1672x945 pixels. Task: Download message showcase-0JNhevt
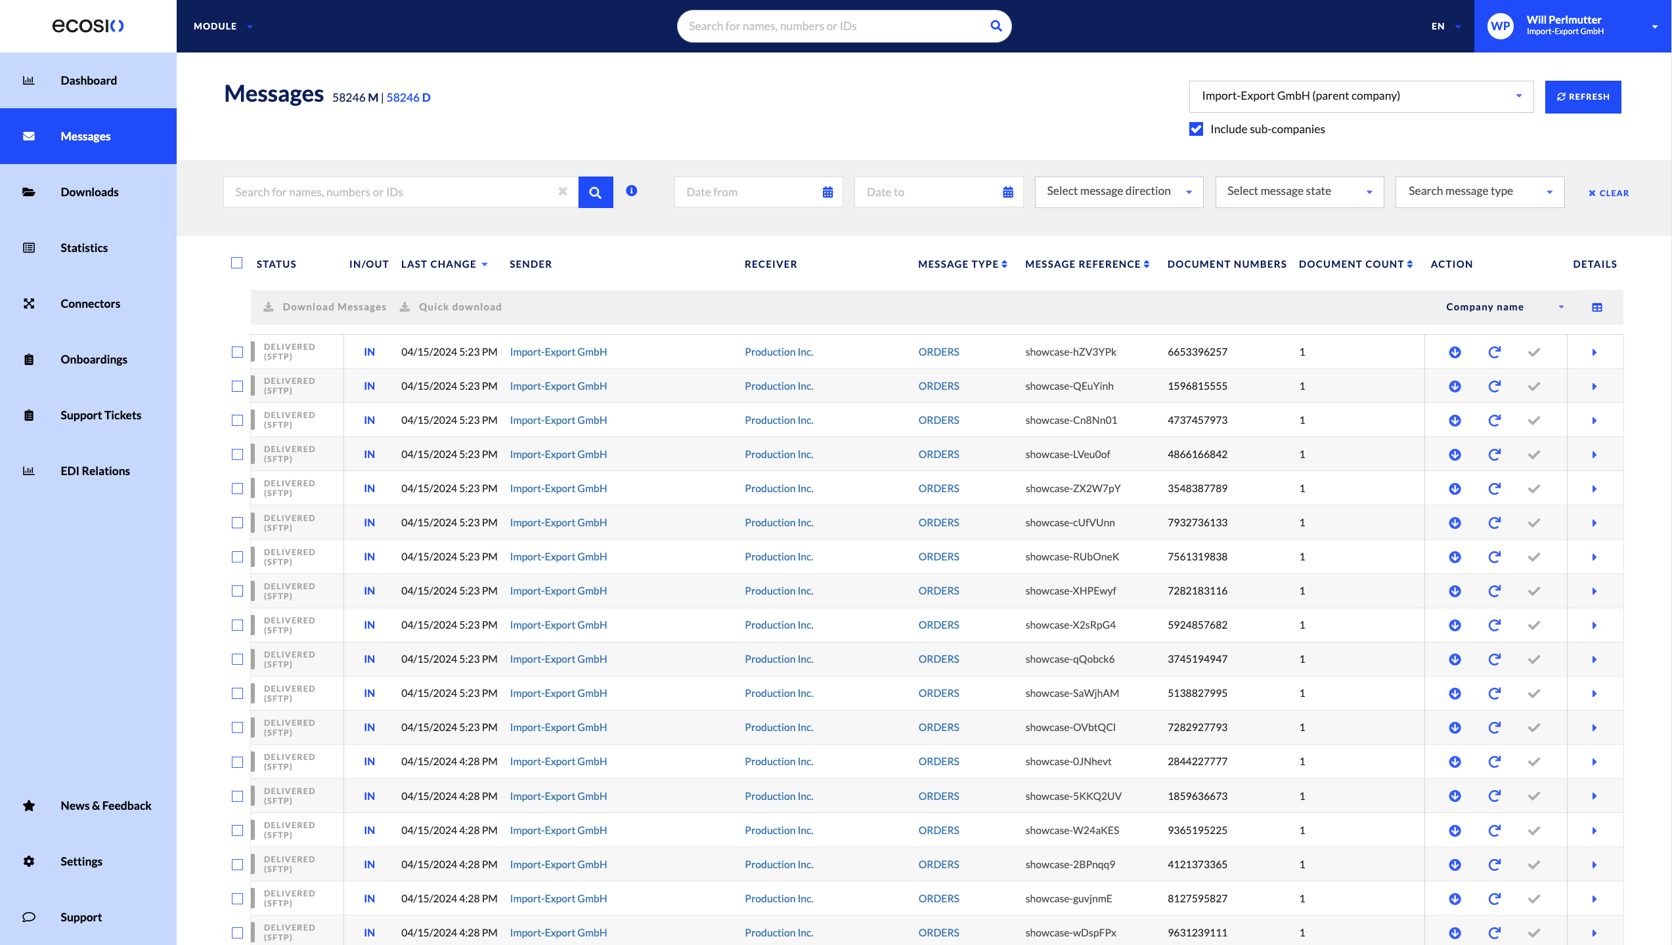[x=1455, y=761]
